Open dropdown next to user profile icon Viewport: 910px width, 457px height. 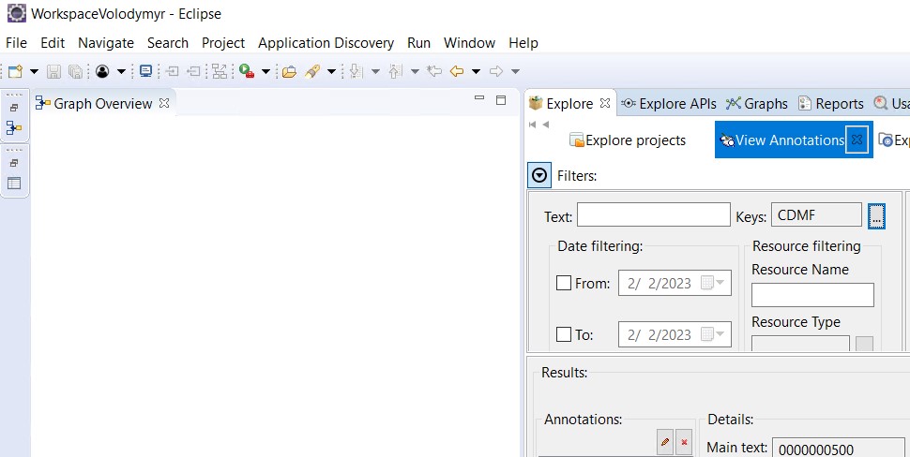coord(121,72)
